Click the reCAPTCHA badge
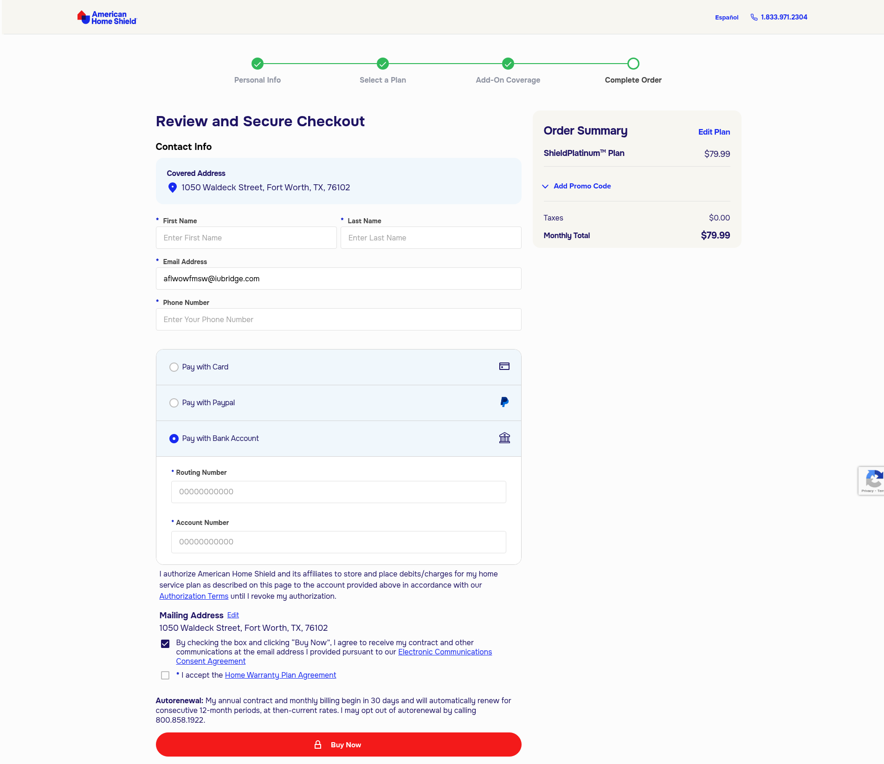The height and width of the screenshot is (764, 884). (x=871, y=481)
